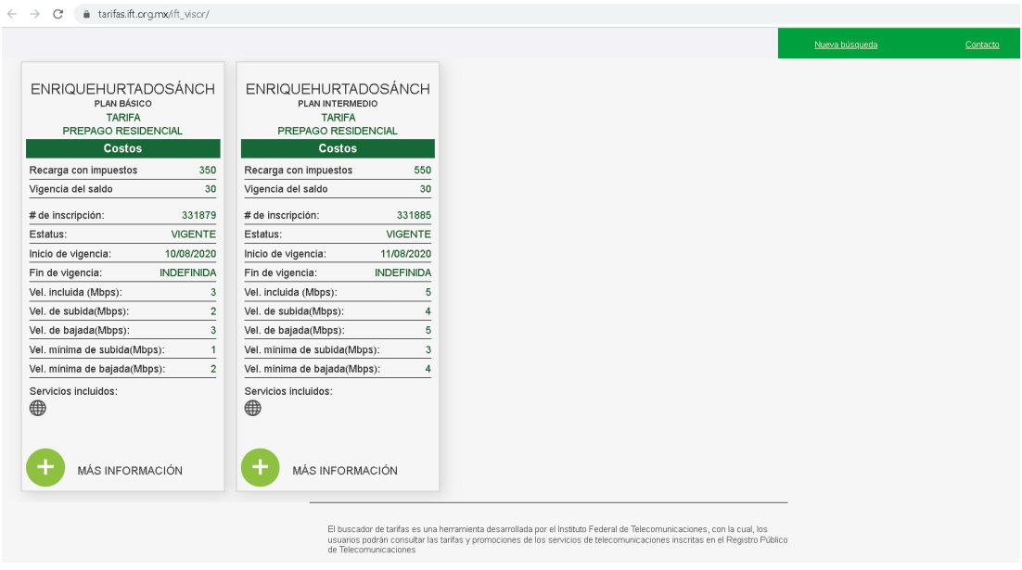This screenshot has height=570, width=1022.
Task: Click MÁS INFORMACIÓN text under Plan Básico
Action: tap(130, 471)
